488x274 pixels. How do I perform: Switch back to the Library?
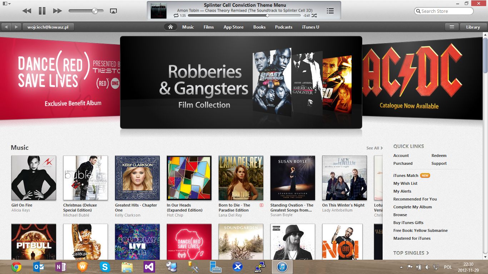pyautogui.click(x=473, y=27)
